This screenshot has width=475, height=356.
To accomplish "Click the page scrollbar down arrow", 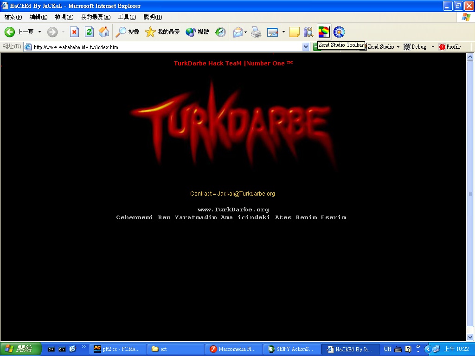I will 470,337.
